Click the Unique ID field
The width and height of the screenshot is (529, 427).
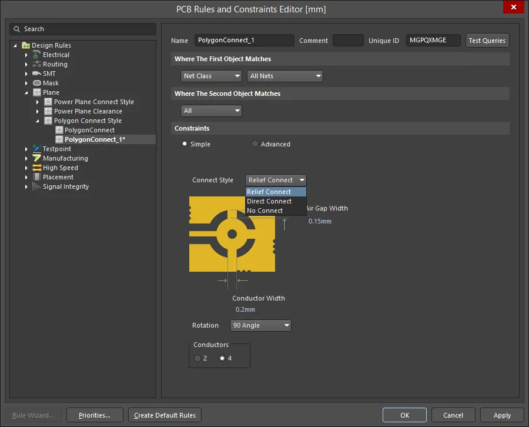coord(433,40)
